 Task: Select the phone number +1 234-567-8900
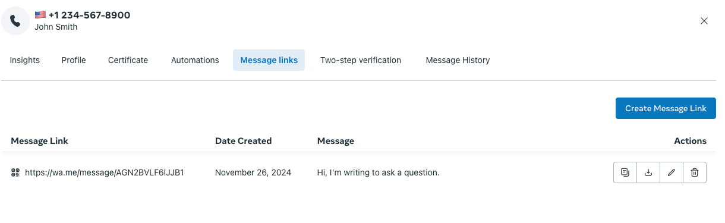tap(89, 15)
